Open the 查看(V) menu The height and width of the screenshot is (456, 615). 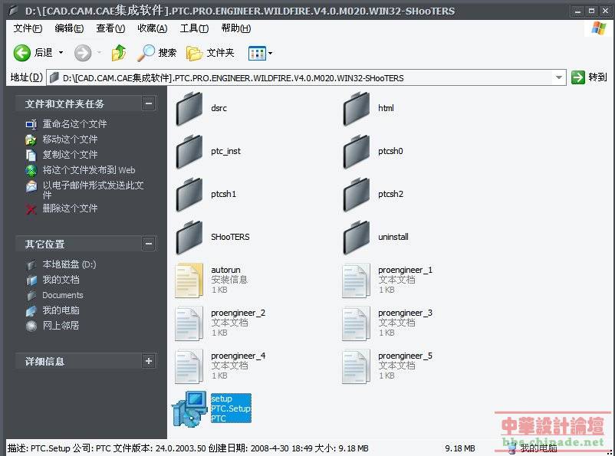pos(110,28)
